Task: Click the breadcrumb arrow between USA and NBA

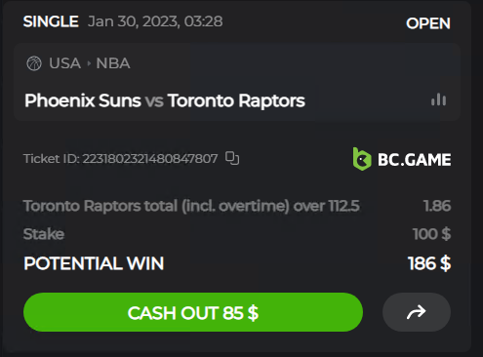Action: (x=89, y=63)
